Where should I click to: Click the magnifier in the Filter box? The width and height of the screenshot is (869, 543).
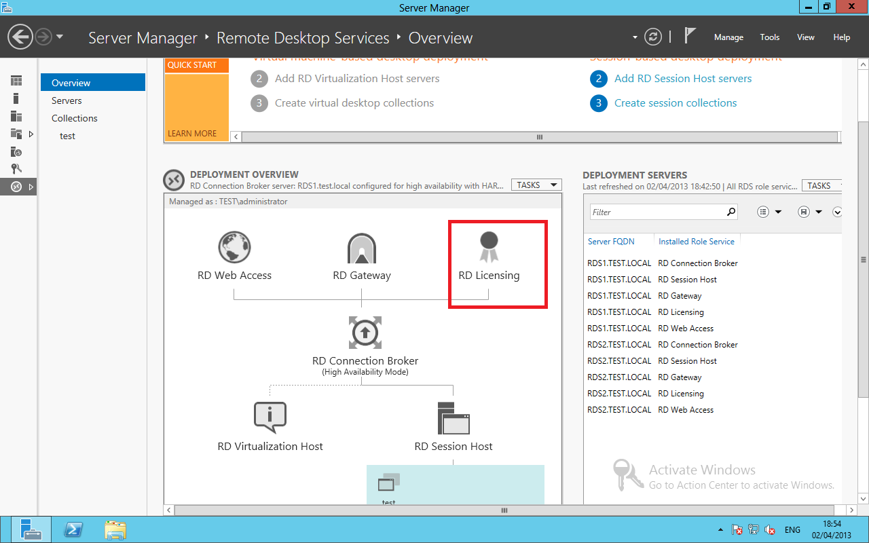[731, 212]
